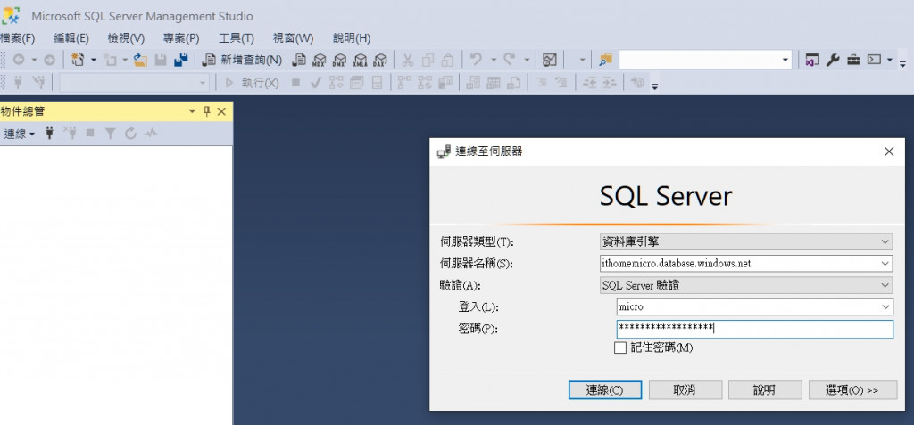Click the Connect plug icon in SQL toolbar
This screenshot has width=914, height=425.
18,83
